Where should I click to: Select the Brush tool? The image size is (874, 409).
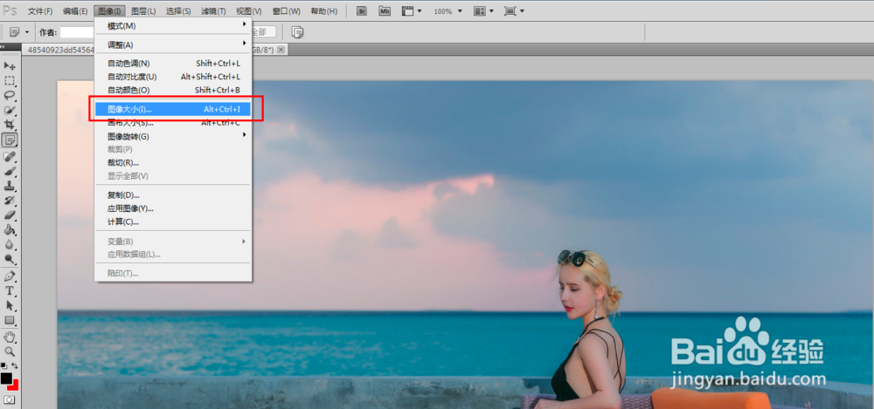(10, 172)
